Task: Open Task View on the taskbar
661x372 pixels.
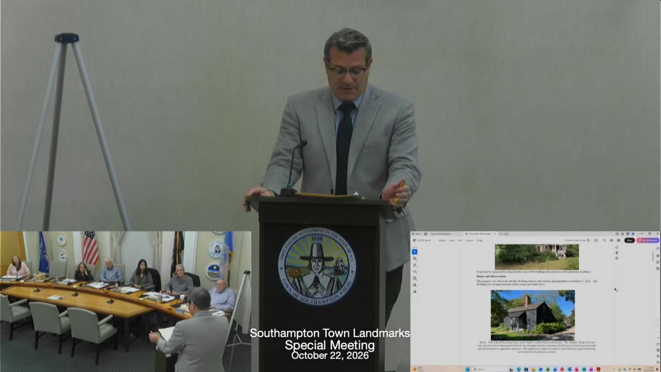Action: [511, 369]
